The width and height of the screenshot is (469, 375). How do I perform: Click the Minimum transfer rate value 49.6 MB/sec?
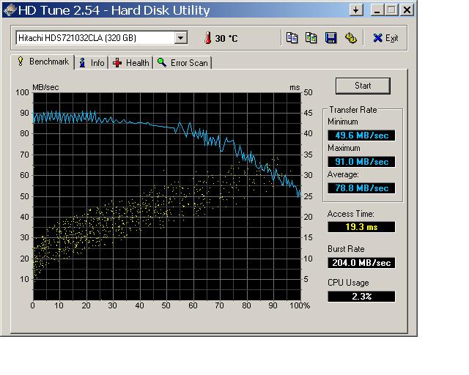pyautogui.click(x=361, y=135)
